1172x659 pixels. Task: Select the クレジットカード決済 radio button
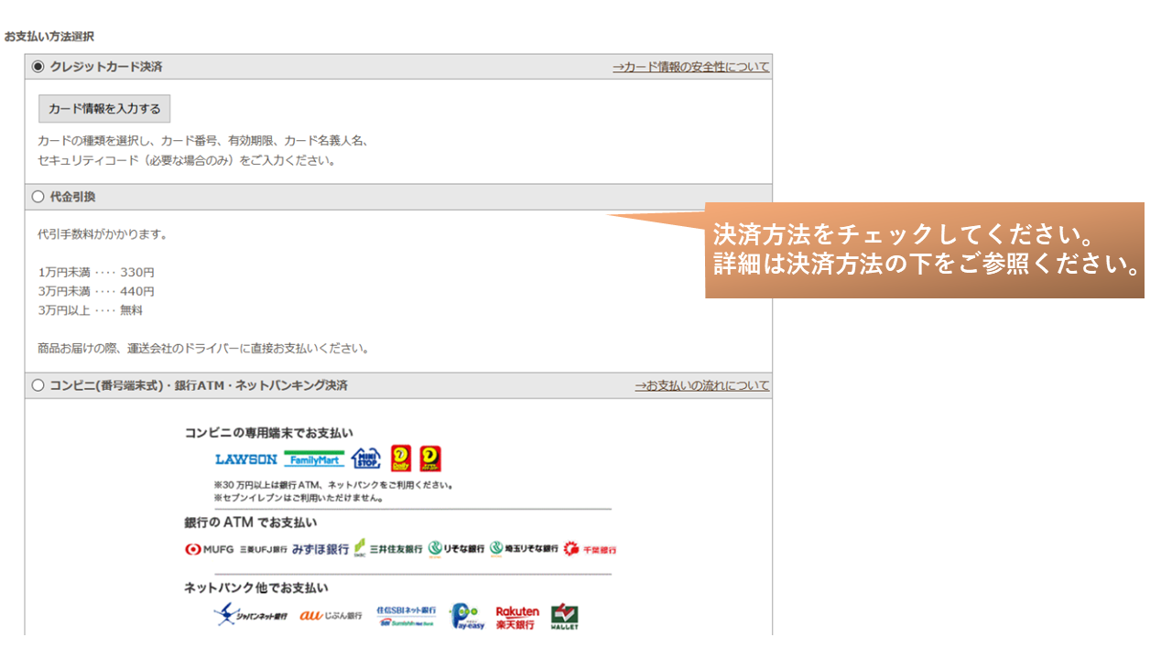pos(38,66)
